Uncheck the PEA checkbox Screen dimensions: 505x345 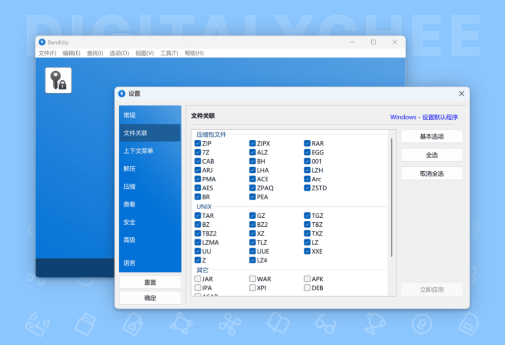click(252, 197)
